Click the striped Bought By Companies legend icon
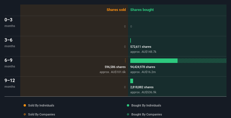This screenshot has height=118, width=231. tap(128, 114)
